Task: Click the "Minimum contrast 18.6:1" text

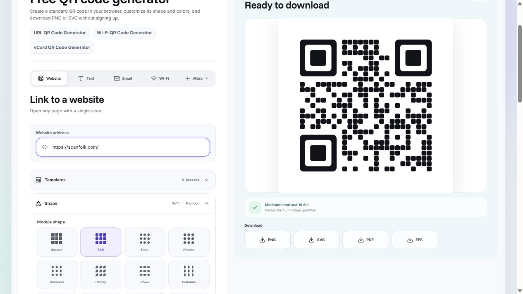Action: (x=287, y=205)
